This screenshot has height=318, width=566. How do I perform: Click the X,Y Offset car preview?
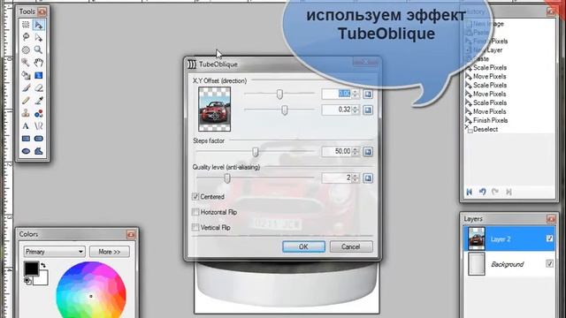click(x=214, y=109)
